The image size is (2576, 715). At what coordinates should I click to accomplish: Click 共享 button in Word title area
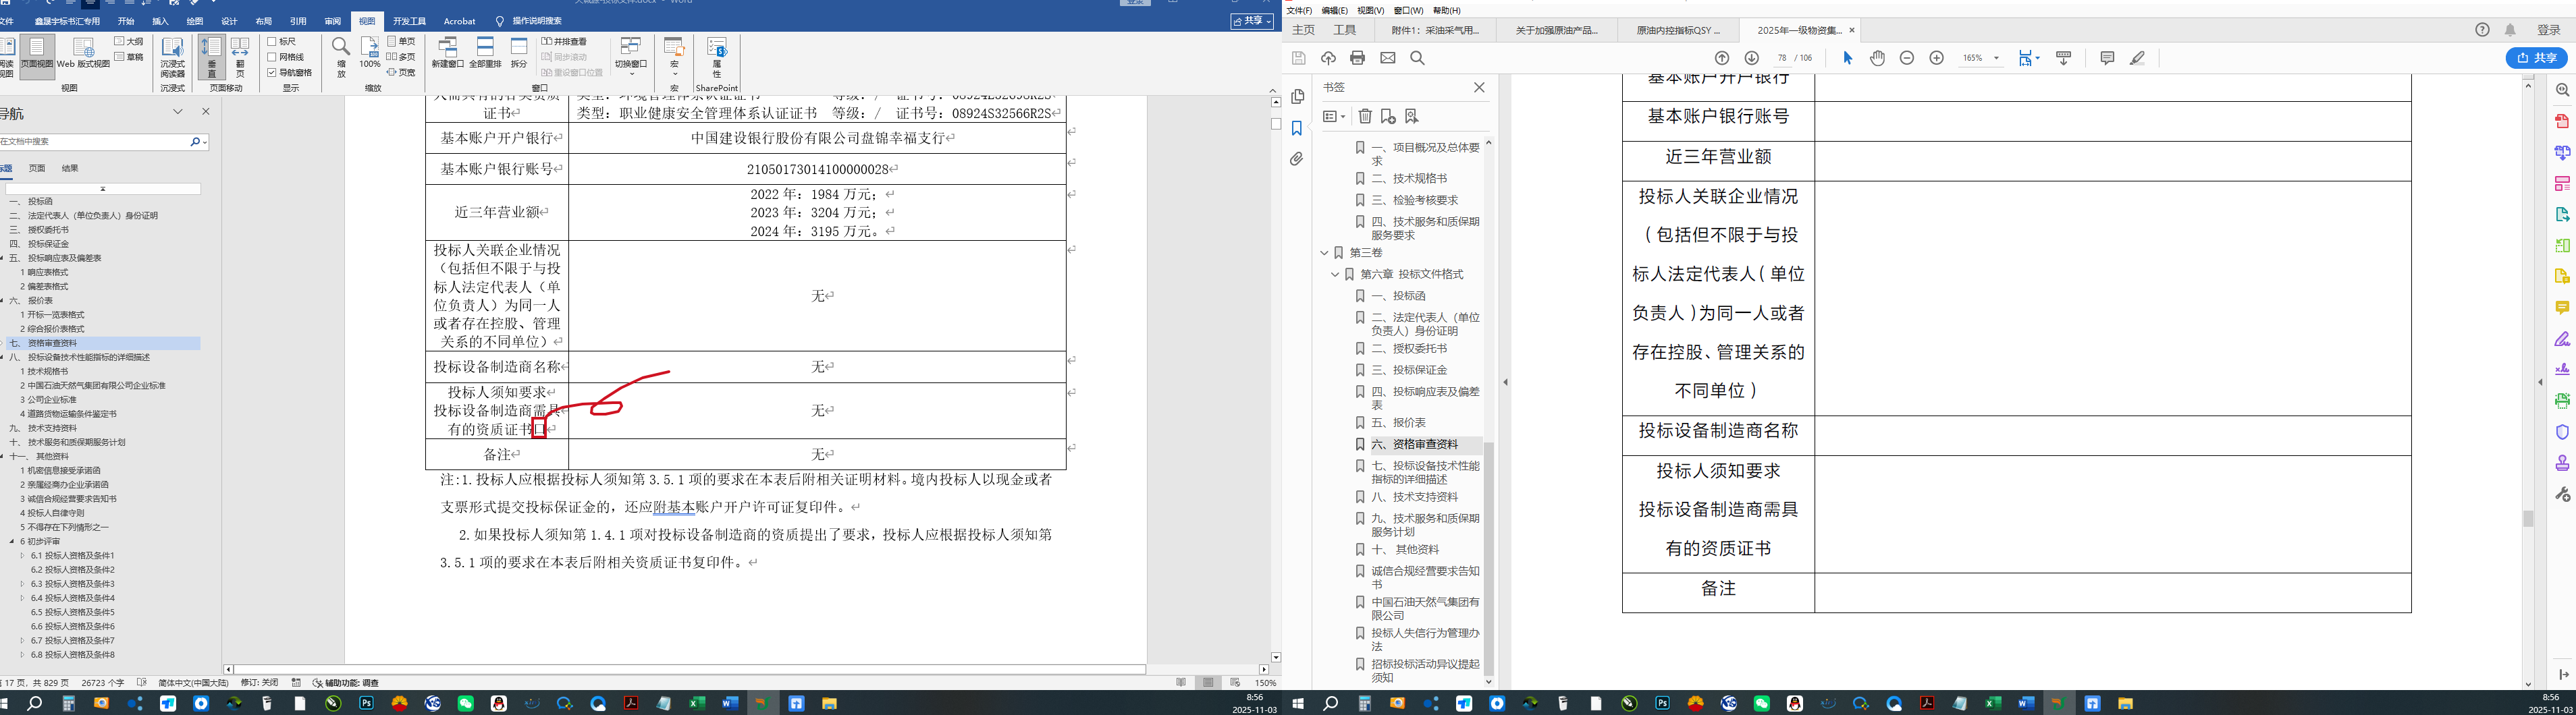(1252, 21)
